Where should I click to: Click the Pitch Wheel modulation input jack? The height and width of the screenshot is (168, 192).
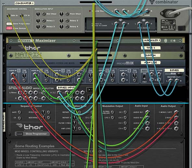(x=67, y=14)
